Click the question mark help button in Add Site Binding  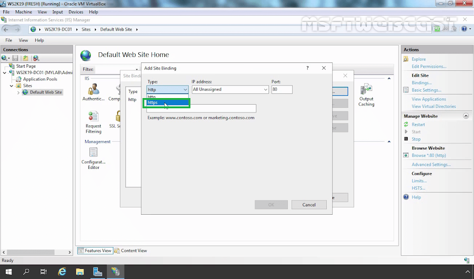[307, 68]
